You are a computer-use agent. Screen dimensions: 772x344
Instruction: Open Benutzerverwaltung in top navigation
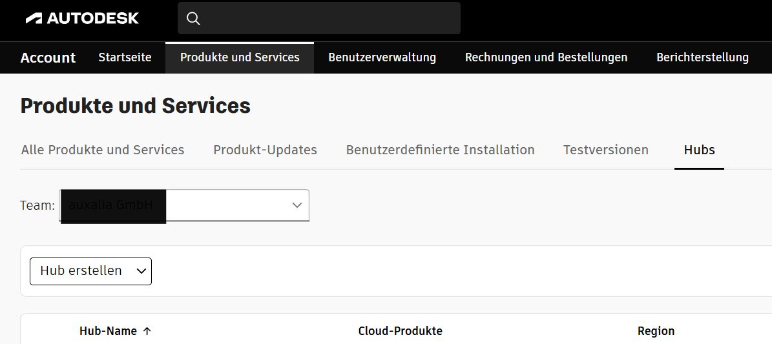coord(382,57)
